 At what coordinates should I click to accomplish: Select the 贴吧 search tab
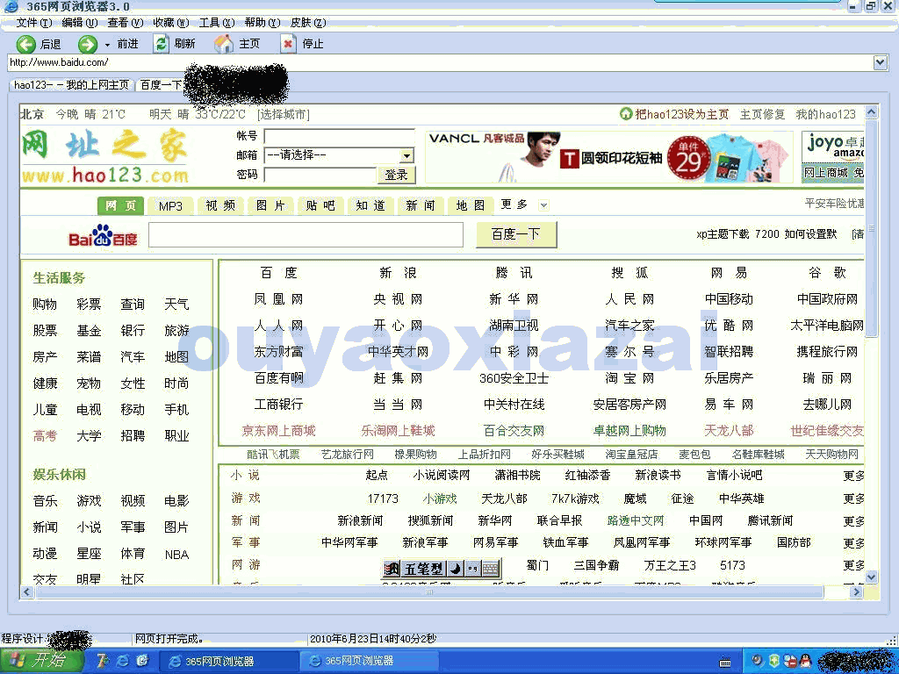[x=320, y=205]
